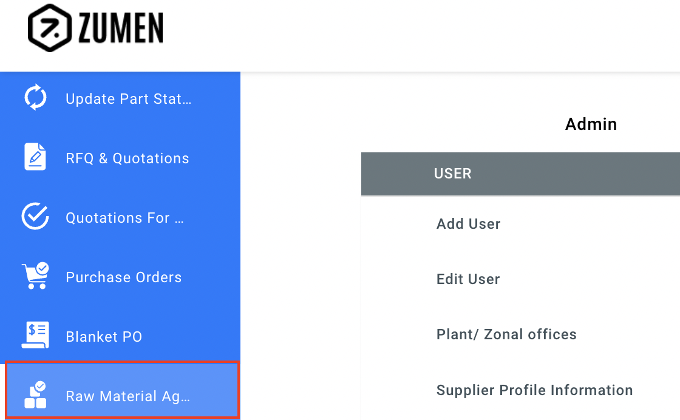Select the Raw Material Ag… label
Image resolution: width=680 pixels, height=420 pixels.
128,396
